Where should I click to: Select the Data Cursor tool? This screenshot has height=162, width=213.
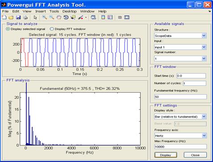point(73,17)
